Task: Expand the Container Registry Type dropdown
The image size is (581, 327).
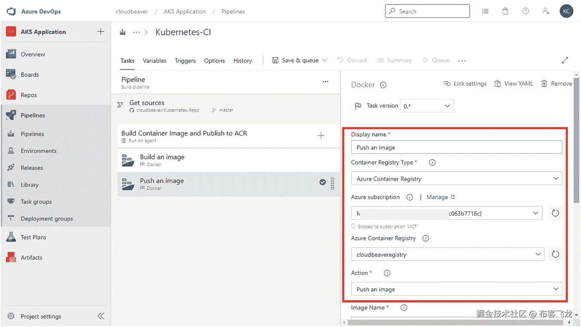Action: coord(456,179)
